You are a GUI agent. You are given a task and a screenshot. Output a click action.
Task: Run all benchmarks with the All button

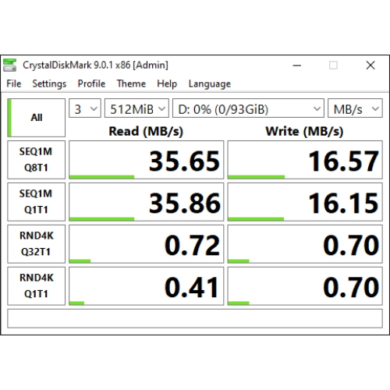tap(36, 118)
